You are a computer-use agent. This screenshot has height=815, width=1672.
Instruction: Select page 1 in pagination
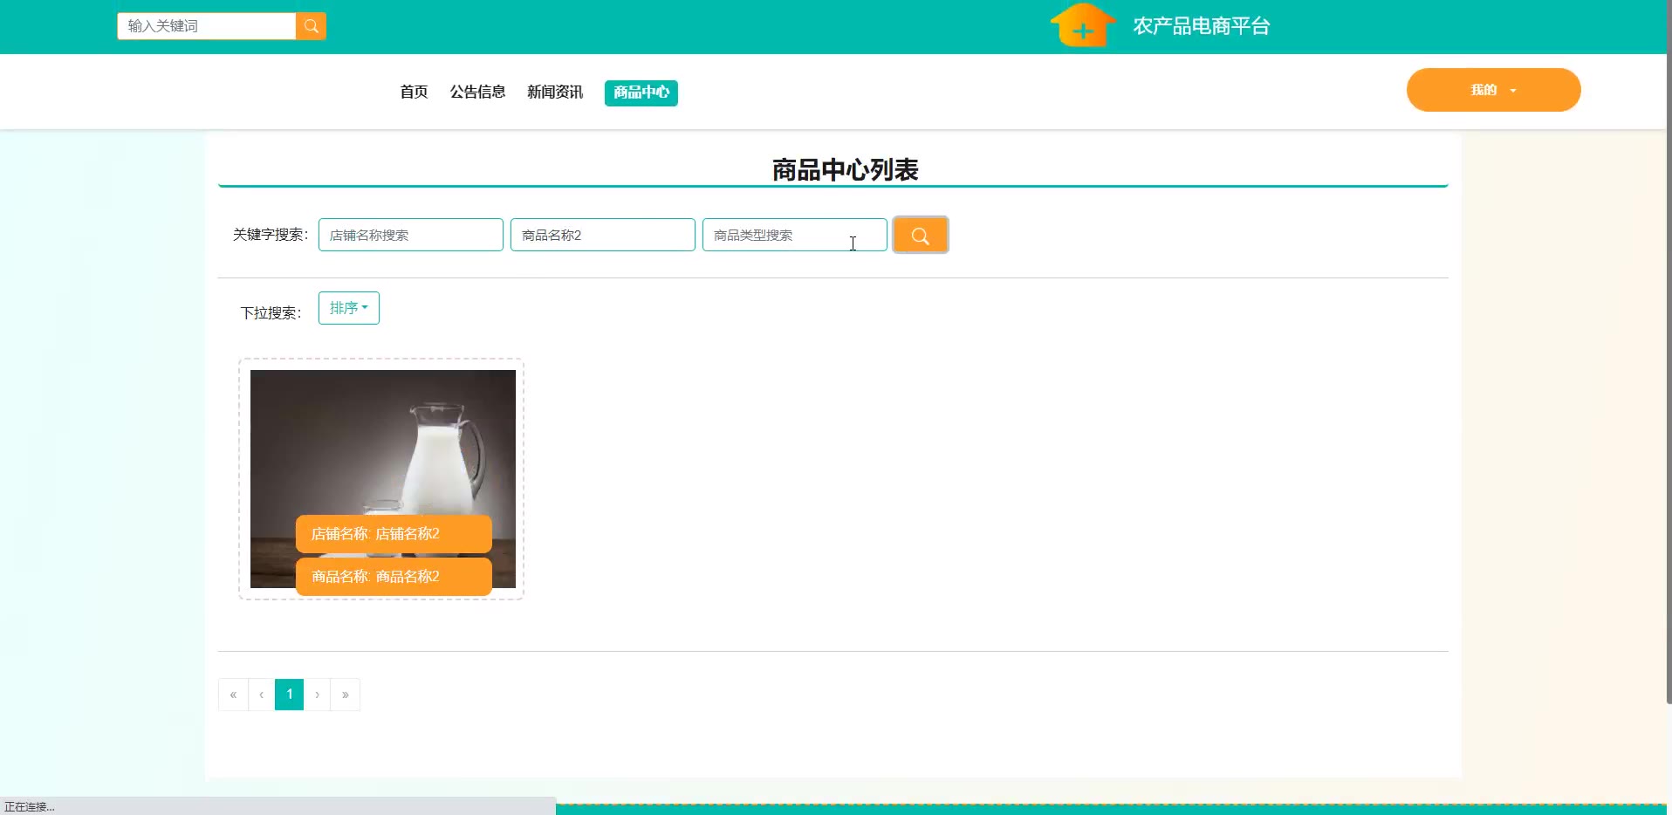coord(290,695)
